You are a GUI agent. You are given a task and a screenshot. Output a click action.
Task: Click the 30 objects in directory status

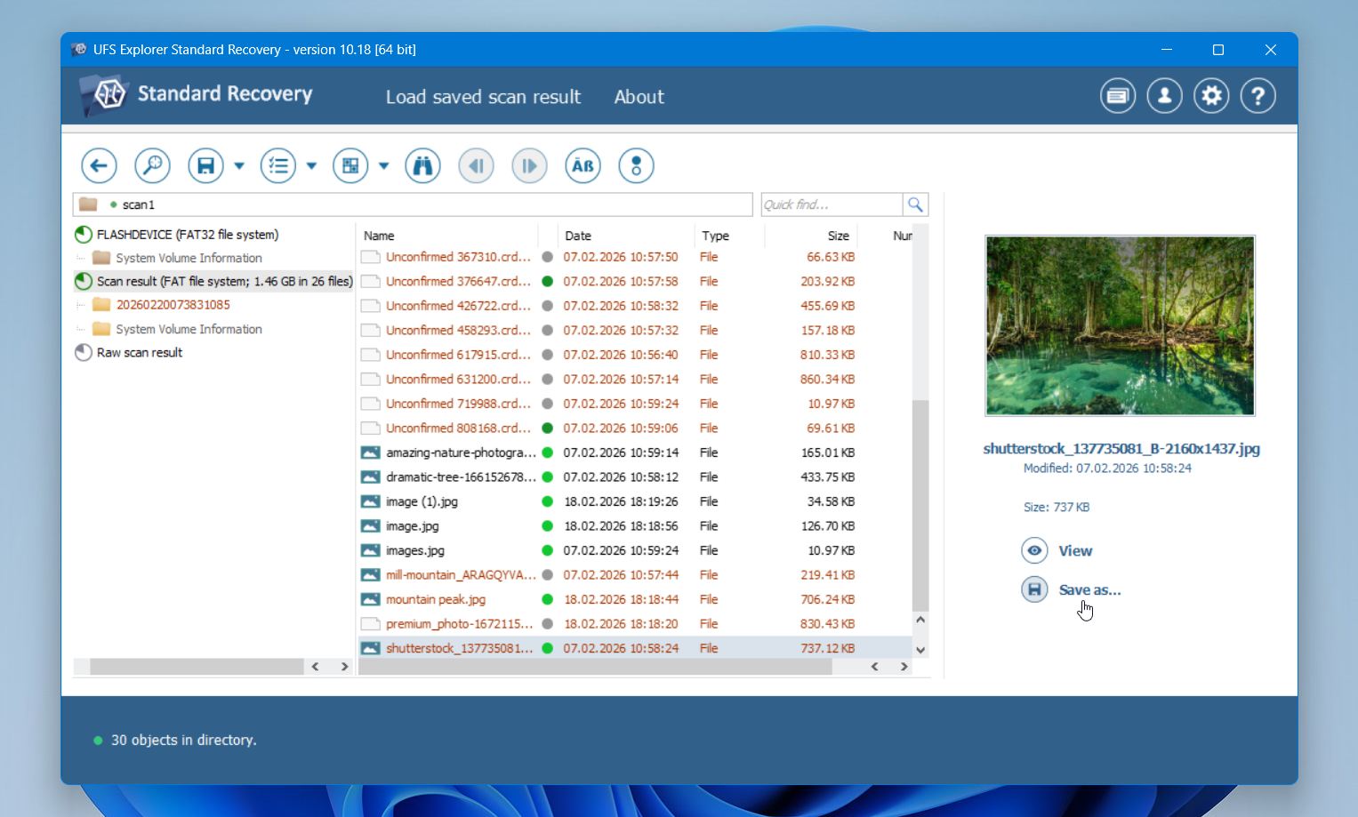point(183,740)
